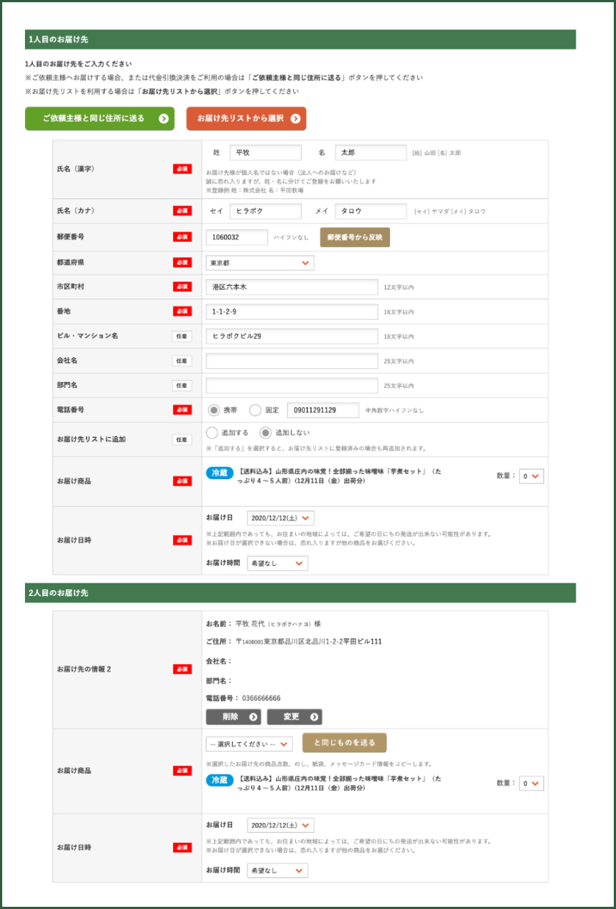Click と同じものを送る button
Viewport: 616px width, 909px height.
(344, 743)
